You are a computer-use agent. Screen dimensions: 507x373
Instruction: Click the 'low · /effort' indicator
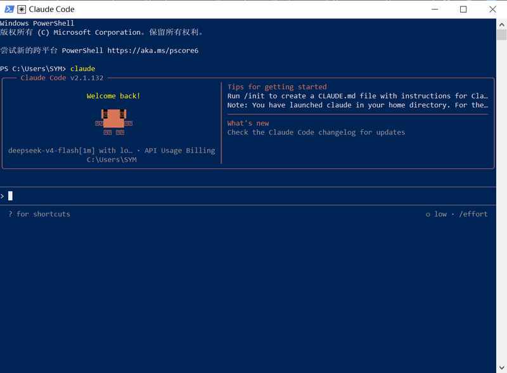click(456, 214)
